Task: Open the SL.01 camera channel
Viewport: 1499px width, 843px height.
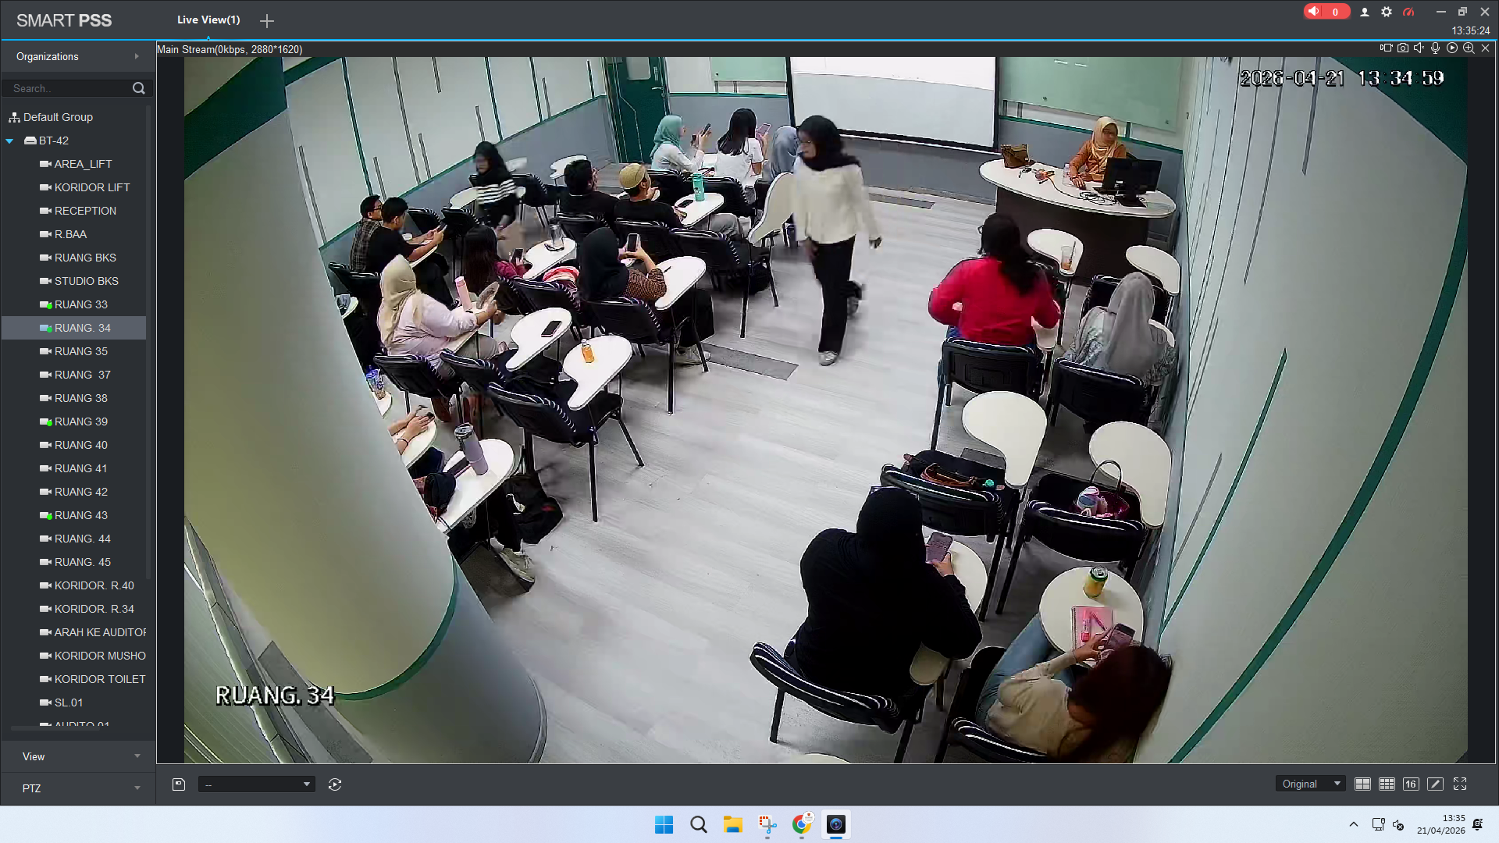Action: coord(62,702)
